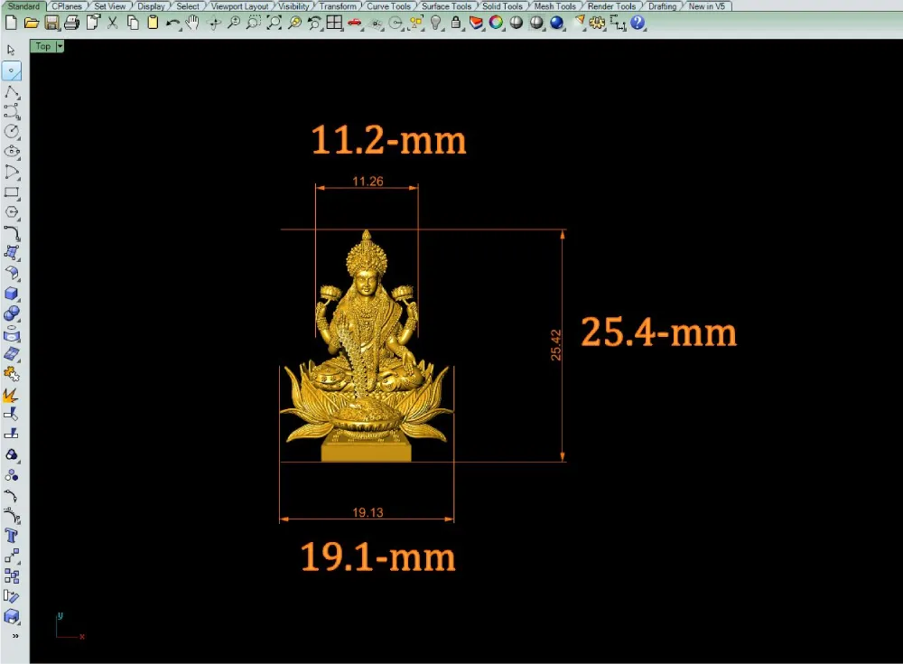Open the Visibility tab

293,5
